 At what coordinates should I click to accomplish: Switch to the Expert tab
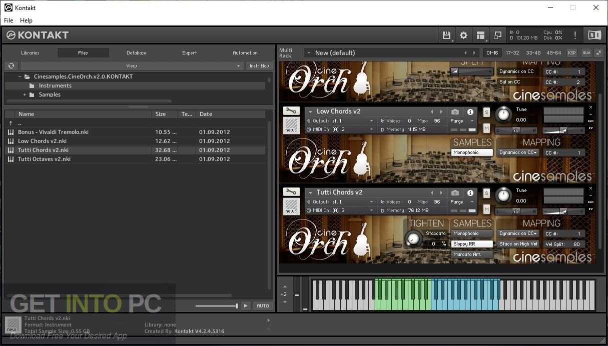tap(189, 52)
